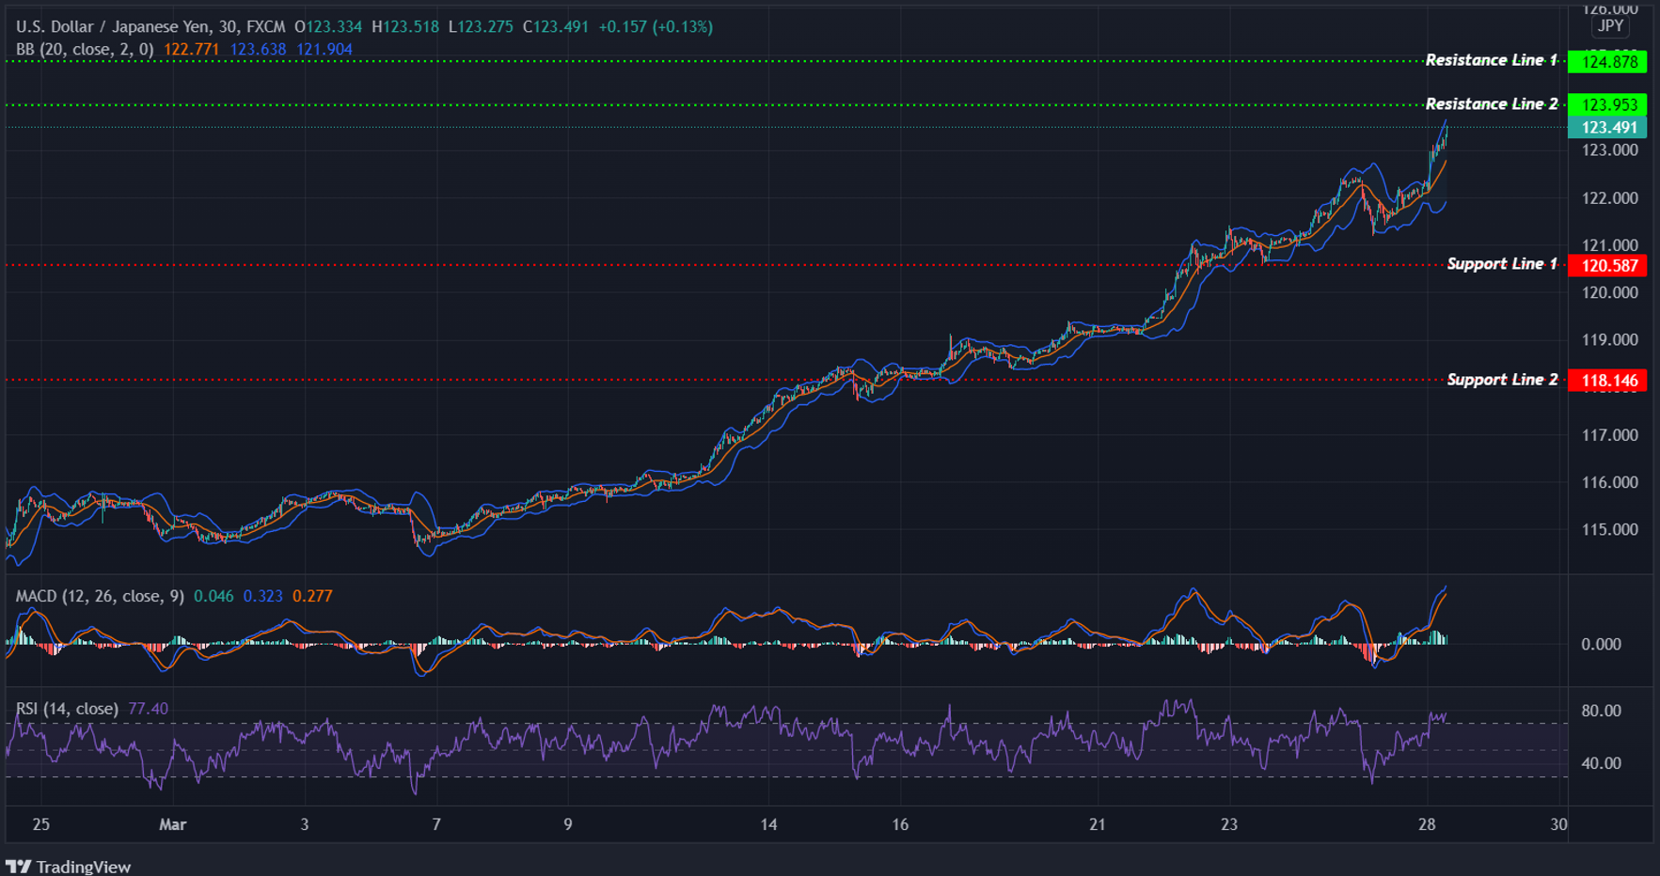Select the MACD (12, 26, close, 9) indicator label
Image resolution: width=1660 pixels, height=876 pixels.
coord(97,595)
